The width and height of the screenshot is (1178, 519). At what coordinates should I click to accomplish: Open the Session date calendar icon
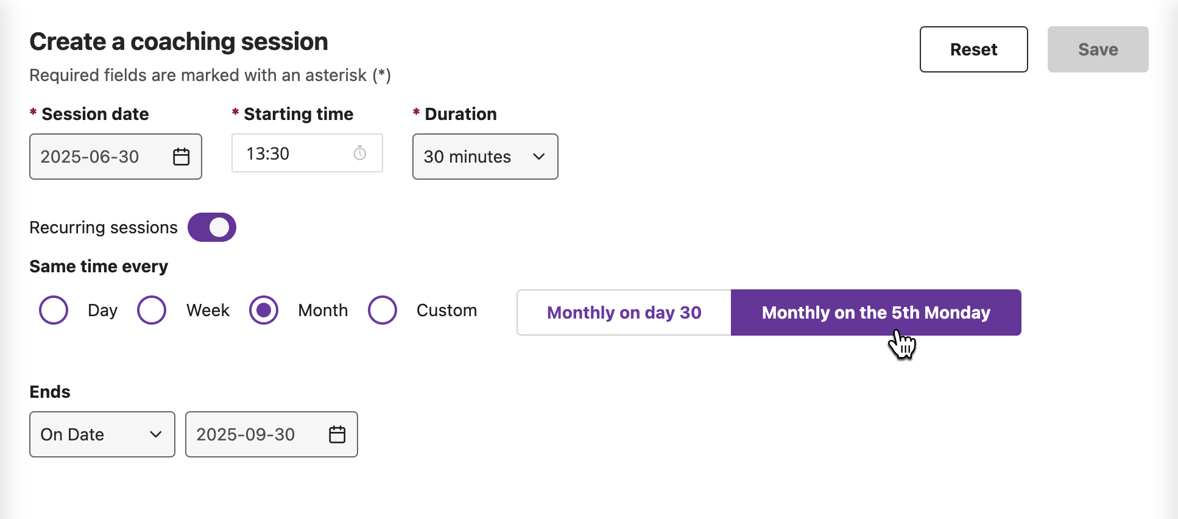pos(181,157)
